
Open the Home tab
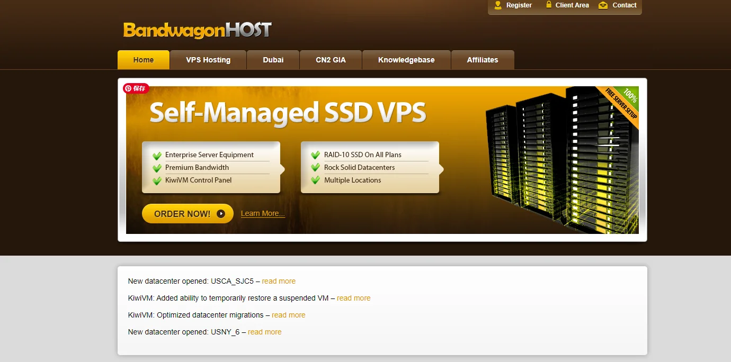tap(144, 60)
